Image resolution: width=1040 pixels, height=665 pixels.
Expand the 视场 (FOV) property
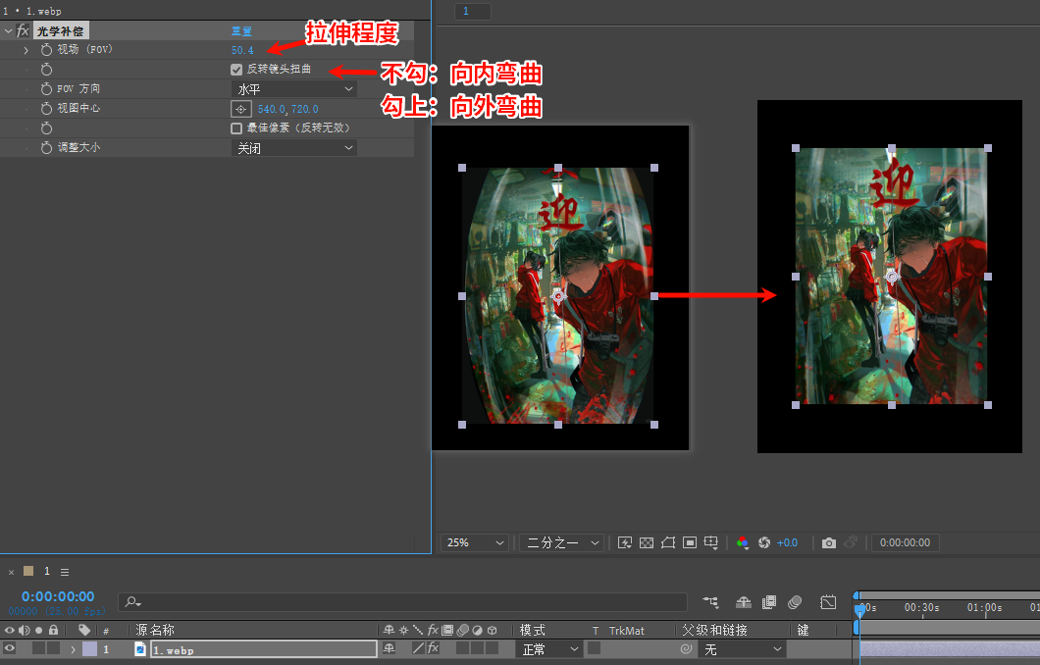pyautogui.click(x=26, y=50)
